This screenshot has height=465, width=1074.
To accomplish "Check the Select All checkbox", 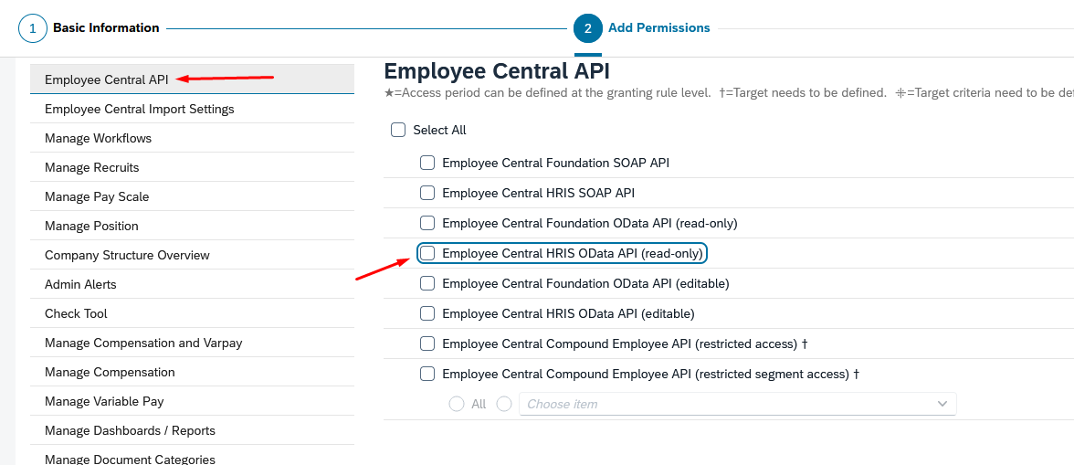I will coord(398,131).
